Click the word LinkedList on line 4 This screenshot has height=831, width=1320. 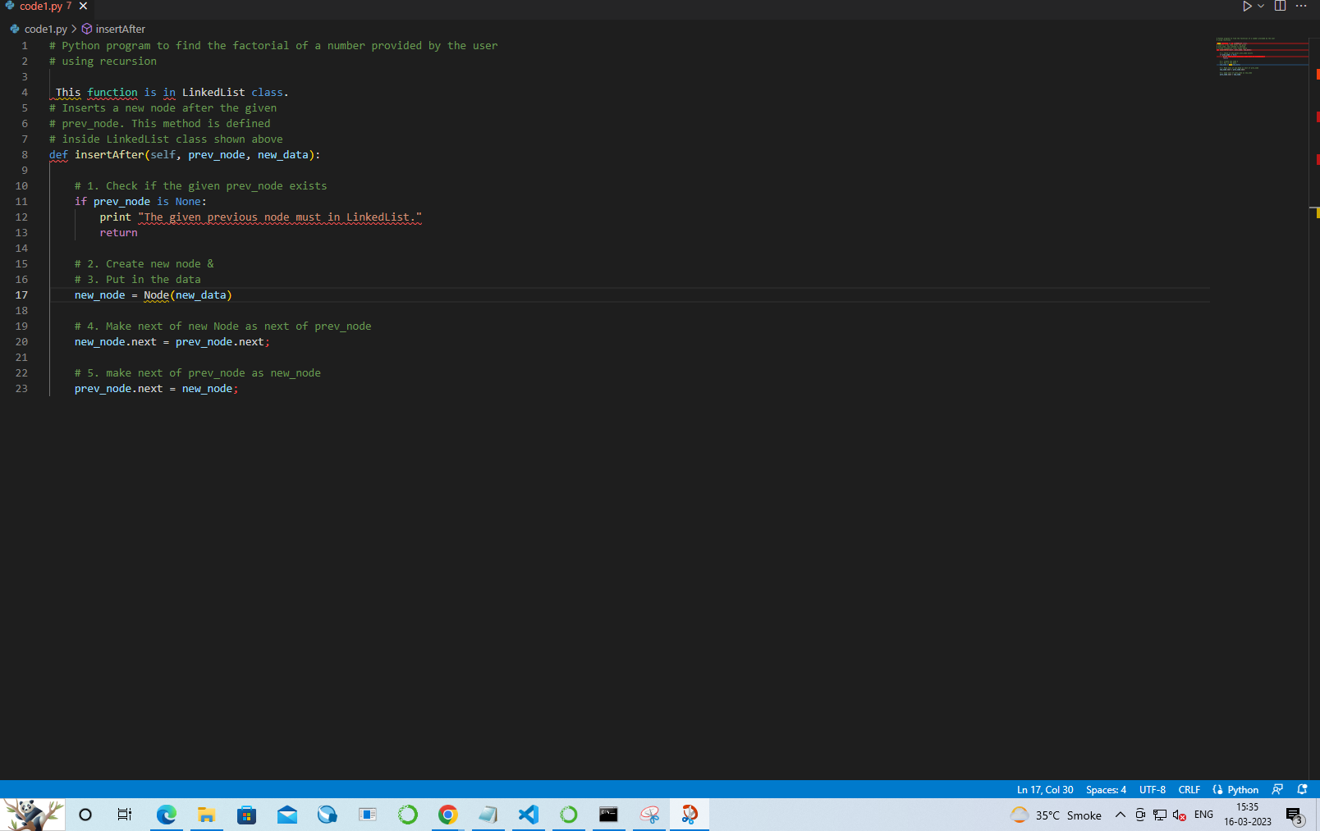point(213,93)
